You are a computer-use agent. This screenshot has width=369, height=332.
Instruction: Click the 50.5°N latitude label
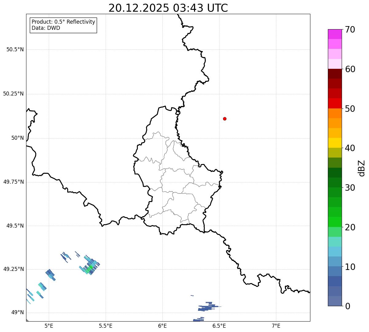point(15,49)
